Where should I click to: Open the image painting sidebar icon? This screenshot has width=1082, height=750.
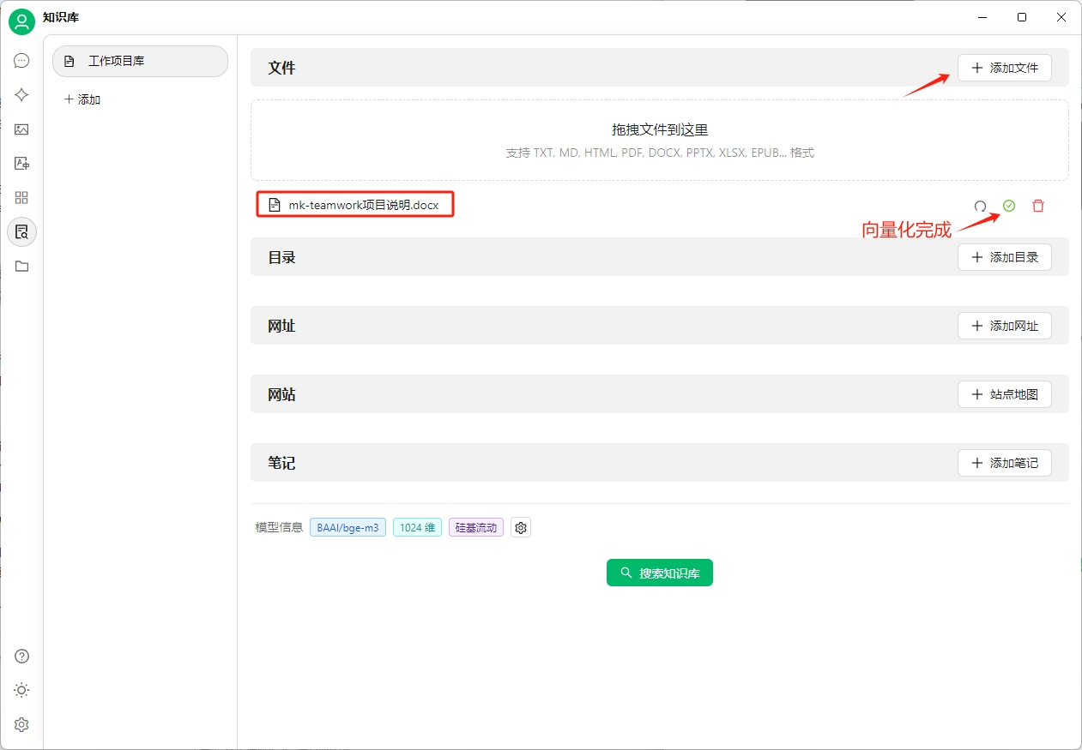[21, 129]
